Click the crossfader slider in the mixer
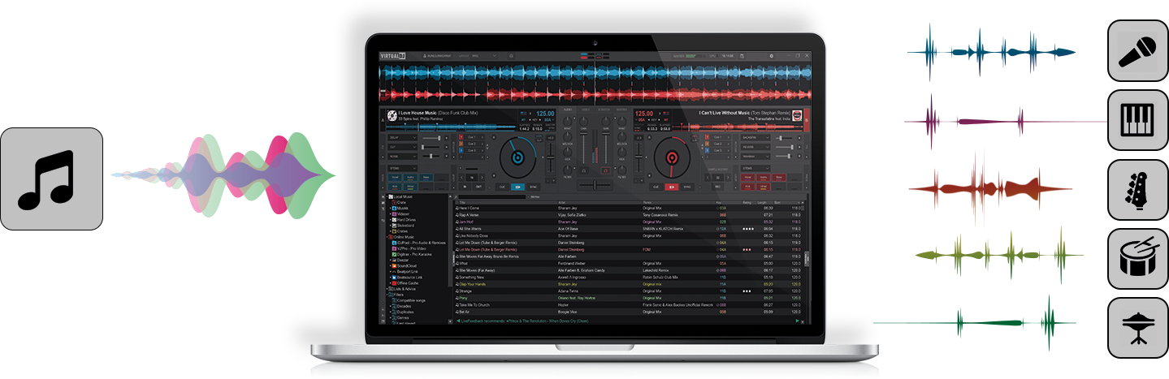The height and width of the screenshot is (379, 1169). click(x=595, y=186)
